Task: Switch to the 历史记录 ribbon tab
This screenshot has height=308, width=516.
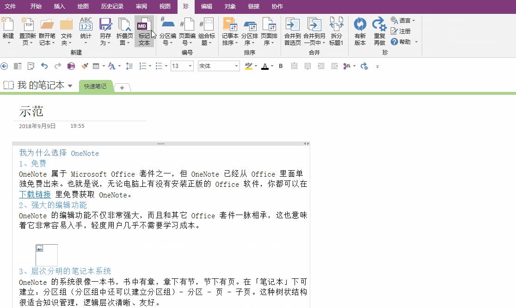Action: point(112,6)
